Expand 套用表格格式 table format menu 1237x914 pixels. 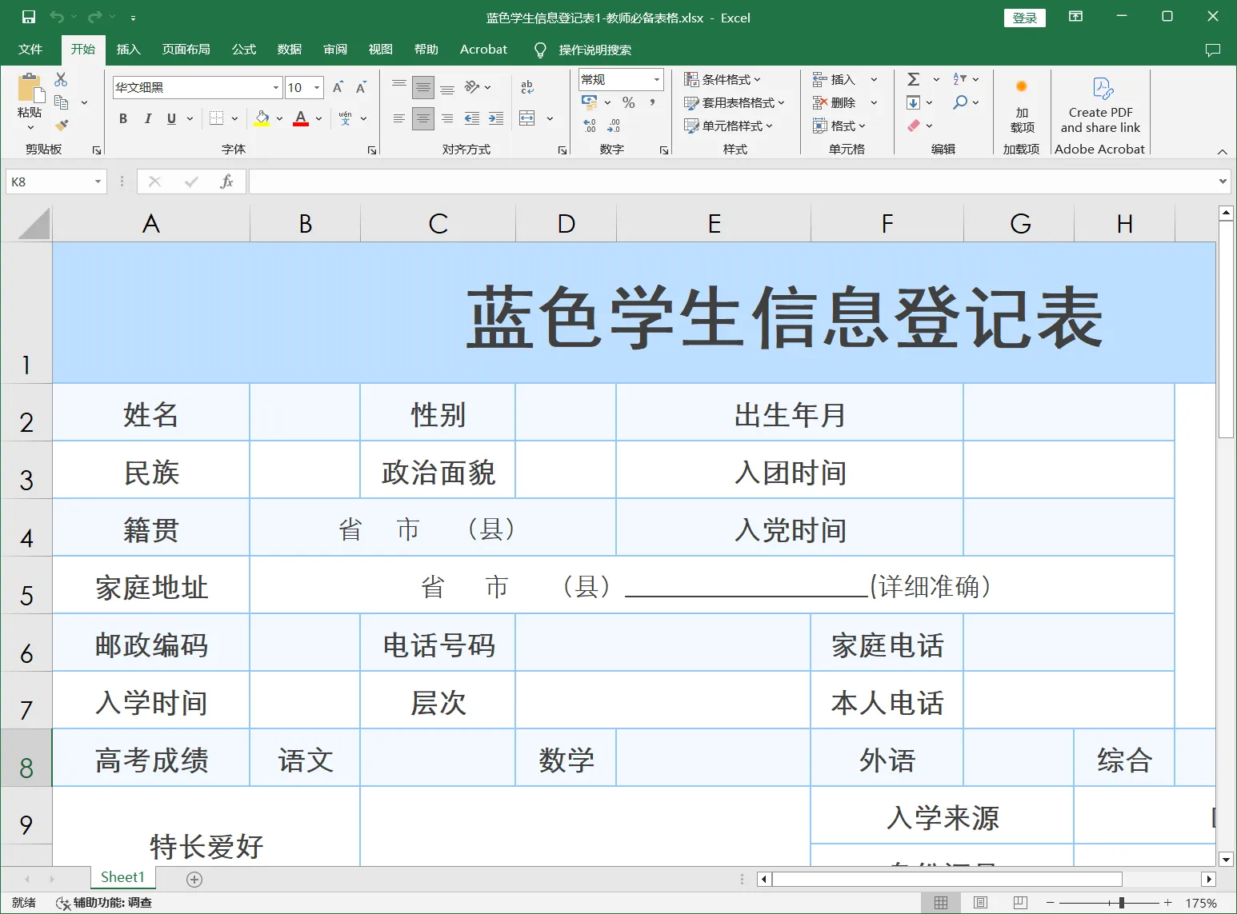click(734, 102)
